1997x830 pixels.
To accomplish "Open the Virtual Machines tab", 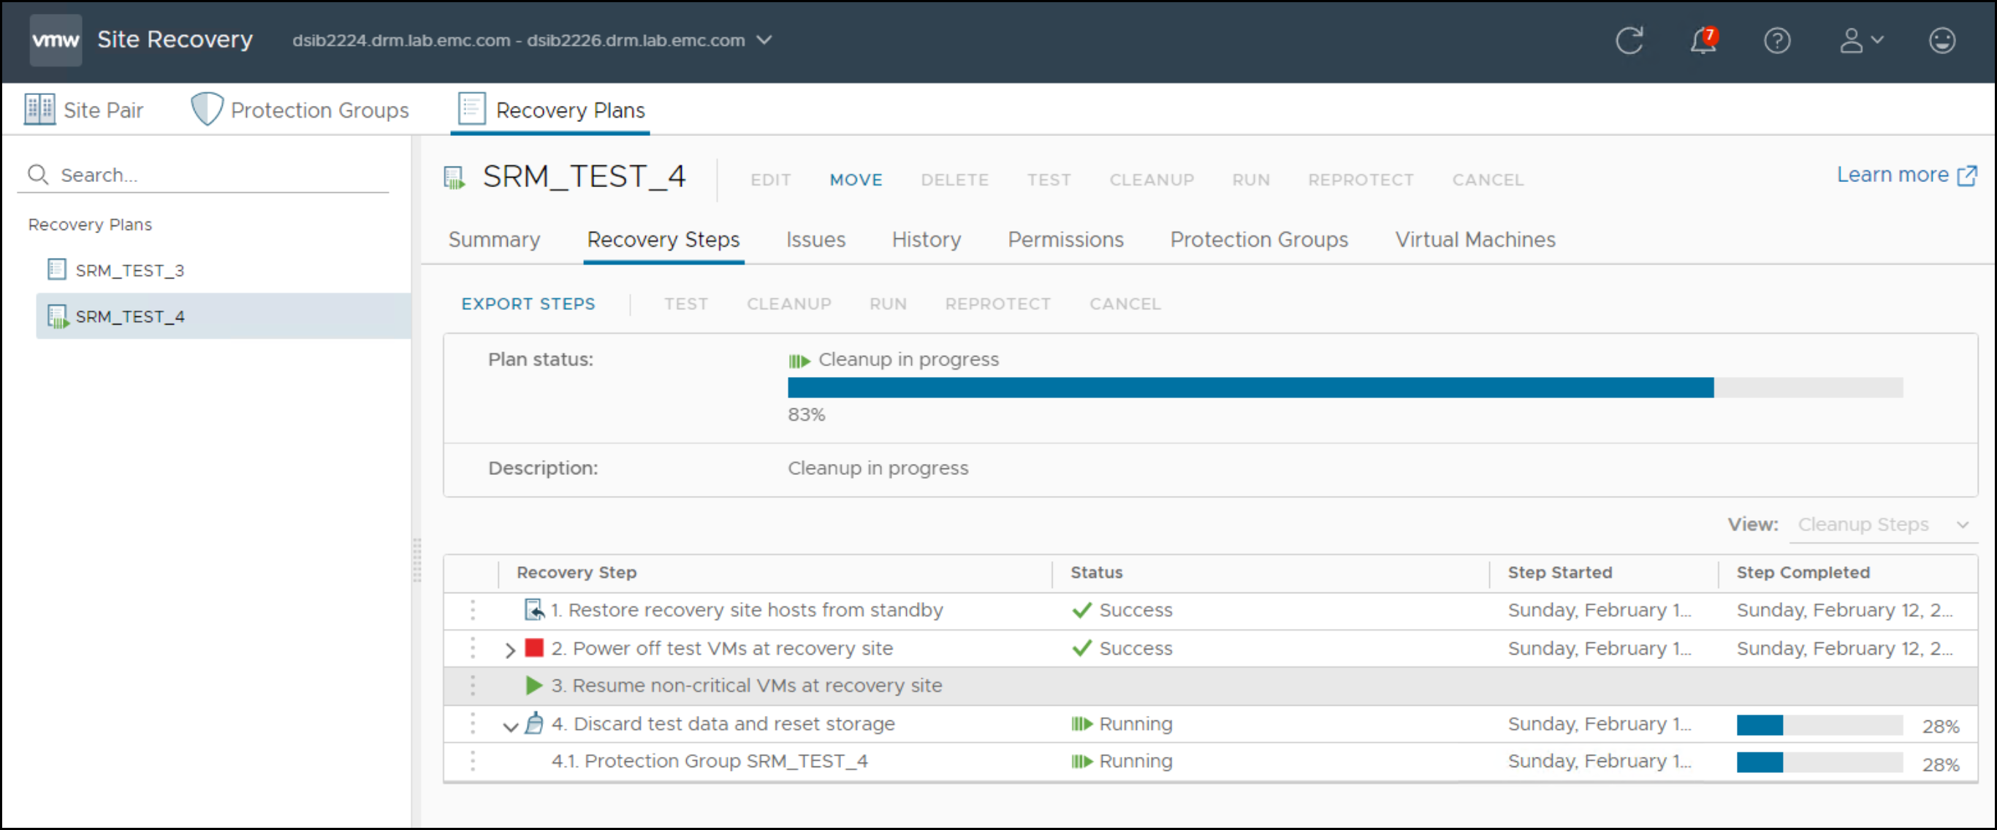I will [1475, 240].
